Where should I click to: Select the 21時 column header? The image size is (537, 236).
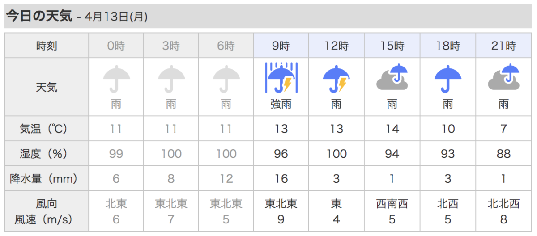[x=503, y=46]
